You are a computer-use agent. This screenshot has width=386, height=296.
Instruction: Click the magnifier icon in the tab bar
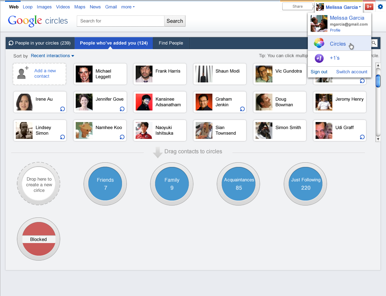point(374,43)
